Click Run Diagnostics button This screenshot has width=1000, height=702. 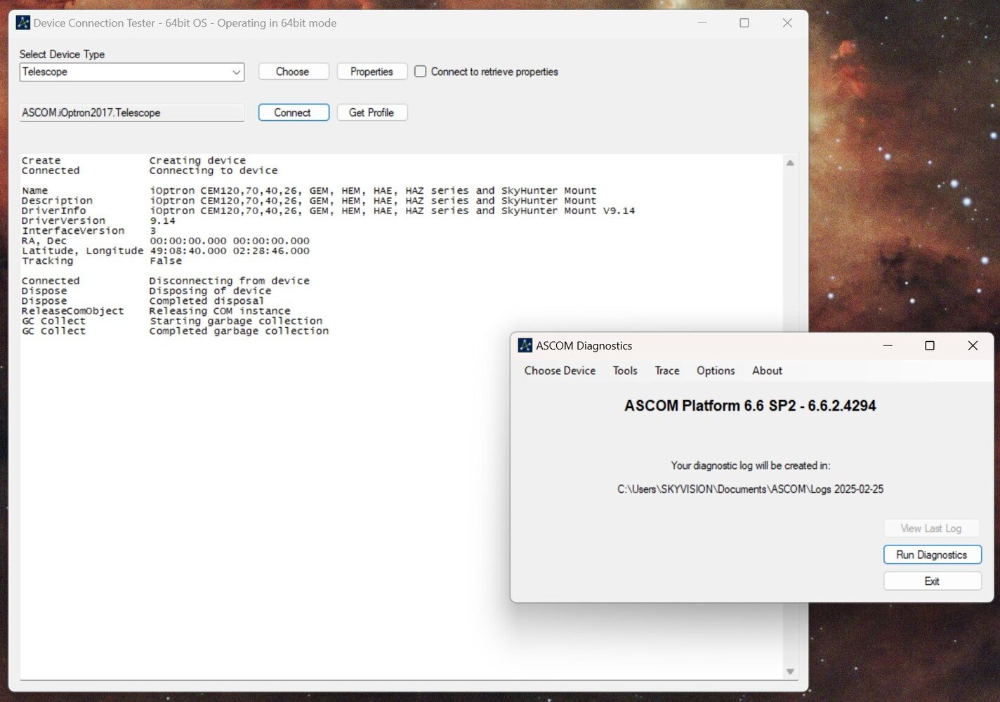click(932, 555)
